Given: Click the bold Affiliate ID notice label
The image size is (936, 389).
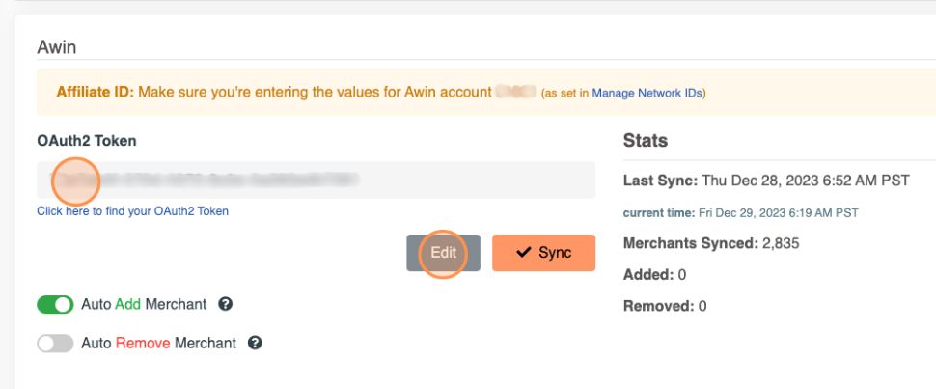Looking at the screenshot, I should tap(95, 93).
